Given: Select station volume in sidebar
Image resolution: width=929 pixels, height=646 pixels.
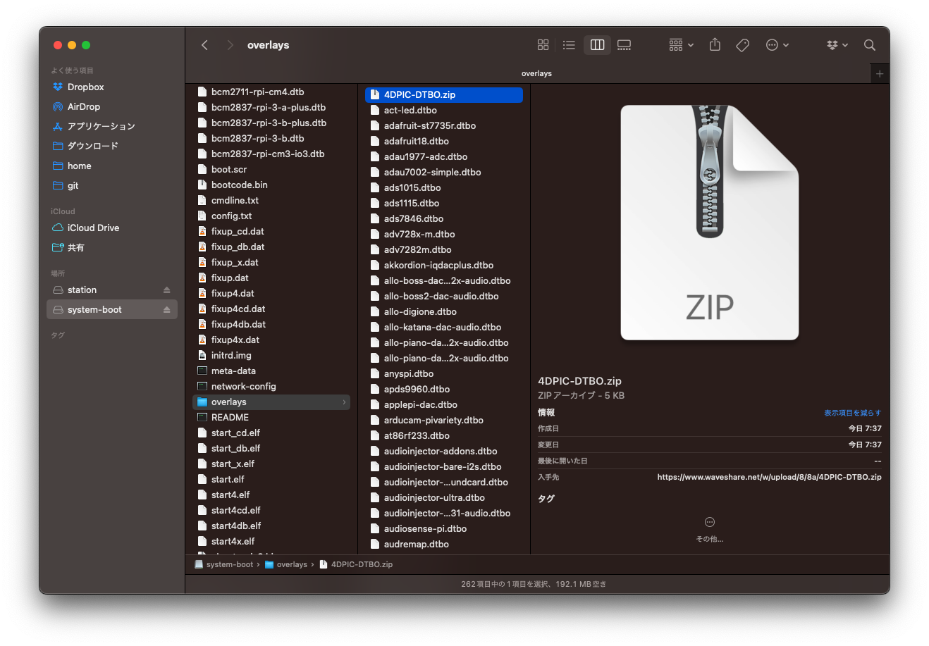Looking at the screenshot, I should point(111,290).
